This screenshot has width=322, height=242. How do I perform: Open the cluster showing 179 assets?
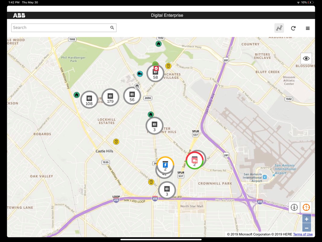[110, 97]
